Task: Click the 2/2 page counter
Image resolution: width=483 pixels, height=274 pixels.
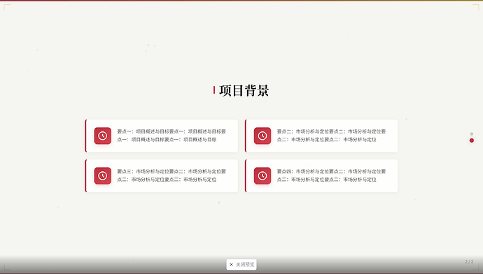Action: pyautogui.click(x=469, y=261)
